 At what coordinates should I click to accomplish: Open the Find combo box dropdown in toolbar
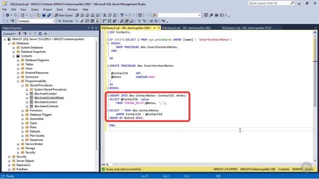pos(199,15)
